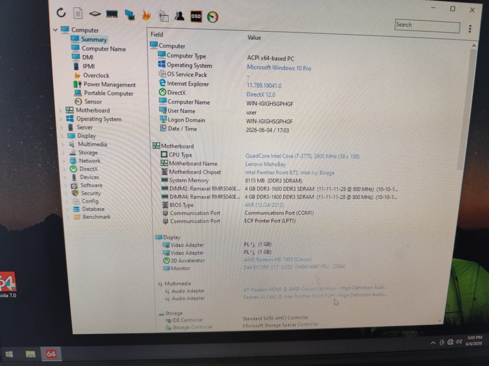Open File Explorer from the taskbar
The width and height of the screenshot is (489, 366).
(x=30, y=354)
